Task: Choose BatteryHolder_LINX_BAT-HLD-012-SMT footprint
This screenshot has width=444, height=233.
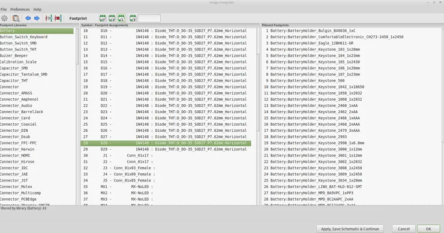Action: click(351, 187)
